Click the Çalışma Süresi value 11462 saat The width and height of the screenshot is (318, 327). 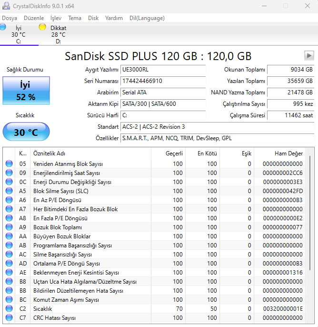[x=291, y=115]
